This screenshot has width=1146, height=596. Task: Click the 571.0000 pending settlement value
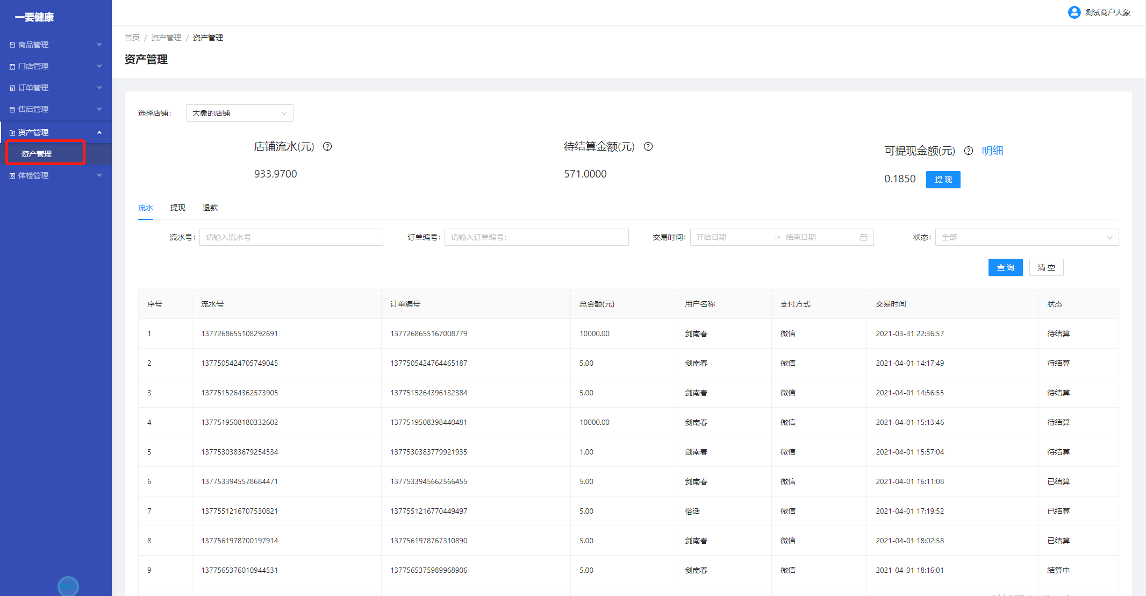(585, 174)
